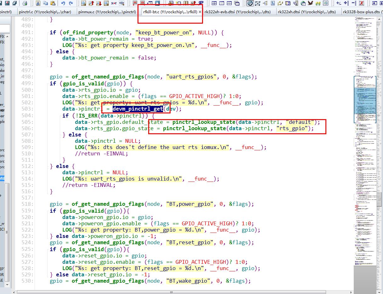Undo the last edit with the Undo icon

click(x=63, y=3)
